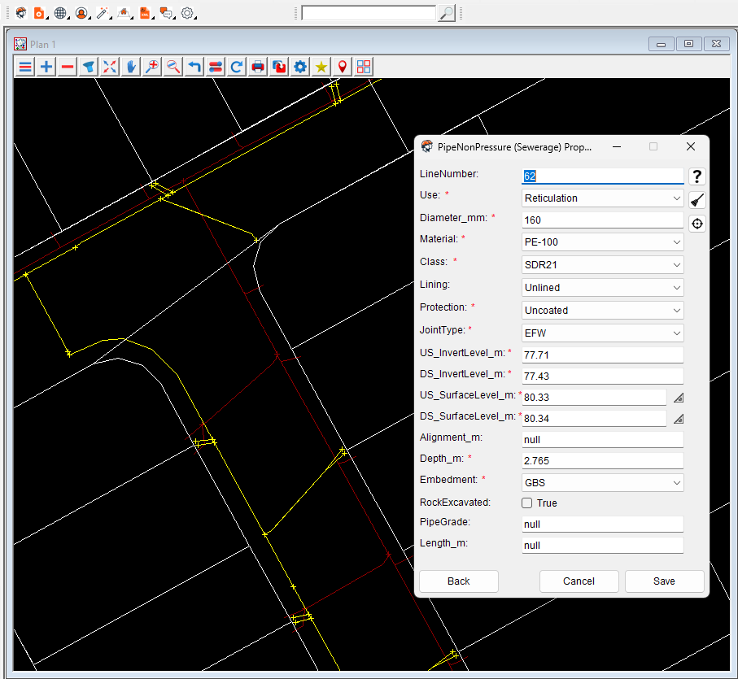Click the yellow star favorites icon

coord(321,67)
